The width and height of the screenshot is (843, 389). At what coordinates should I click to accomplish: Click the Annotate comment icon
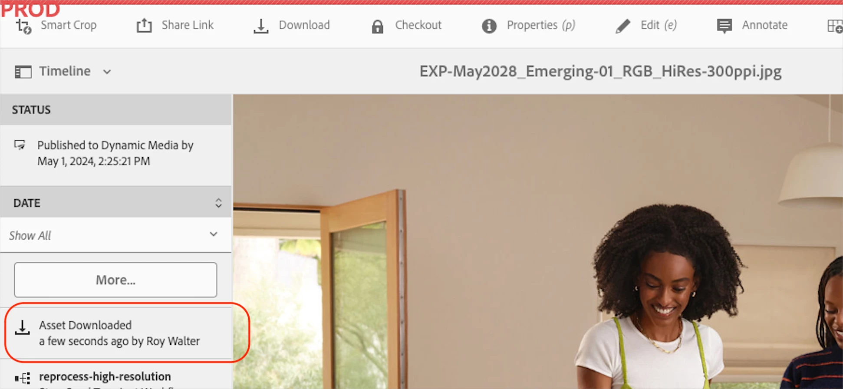(x=724, y=26)
